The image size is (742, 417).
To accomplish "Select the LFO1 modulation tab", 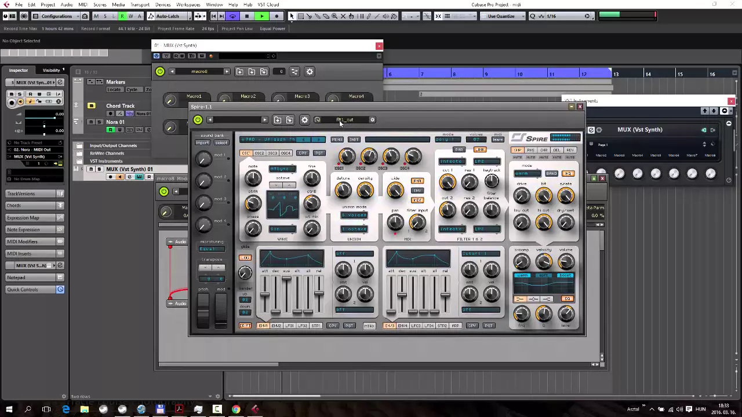I will click(289, 326).
